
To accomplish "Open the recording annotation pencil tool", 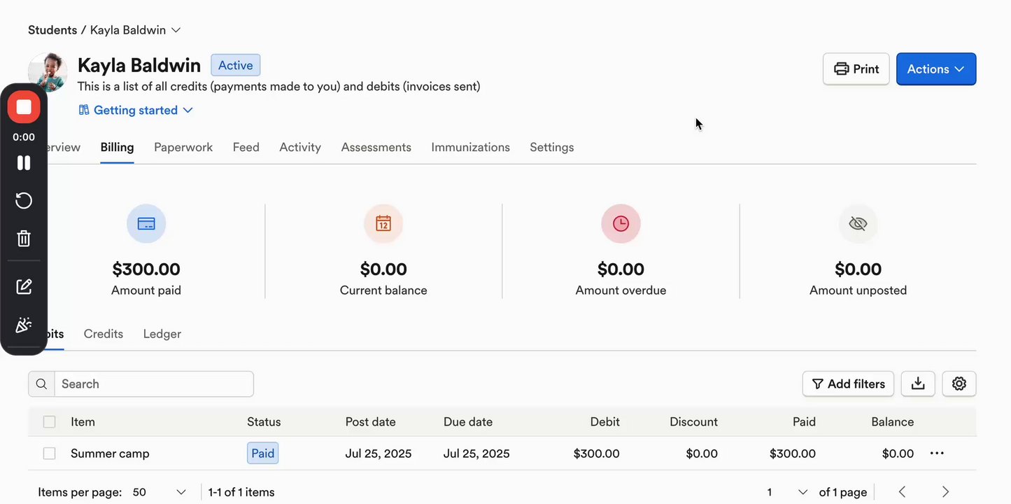I will (x=24, y=286).
